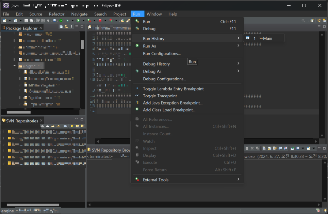Open the Navigate menu
Image resolution: width=328 pixels, height=214 pixels.
coord(79,14)
